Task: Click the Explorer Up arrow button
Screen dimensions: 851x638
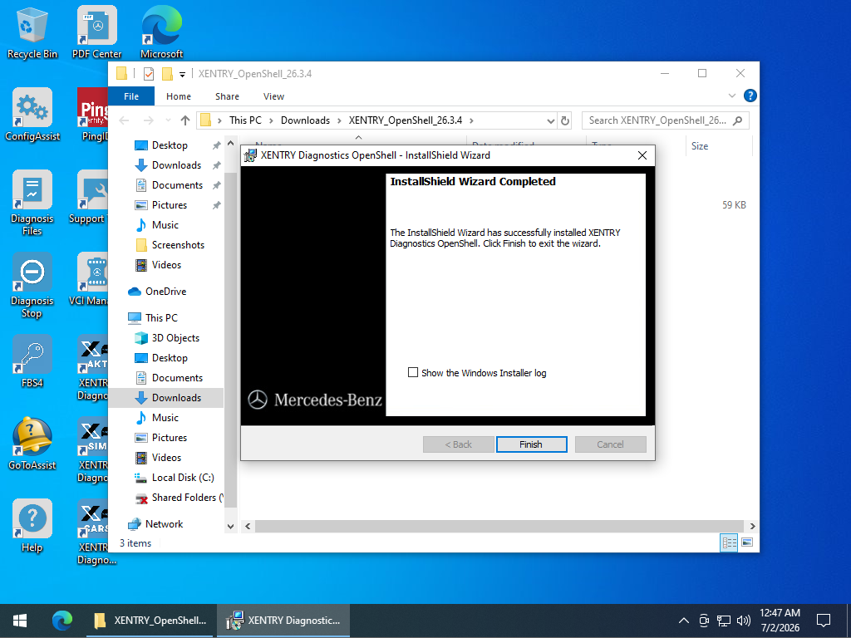Action: pyautogui.click(x=185, y=120)
